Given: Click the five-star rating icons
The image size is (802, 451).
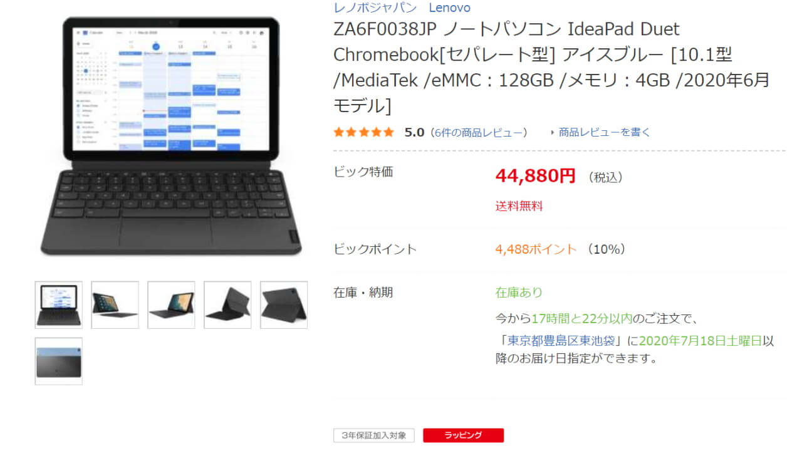Looking at the screenshot, I should click(364, 132).
